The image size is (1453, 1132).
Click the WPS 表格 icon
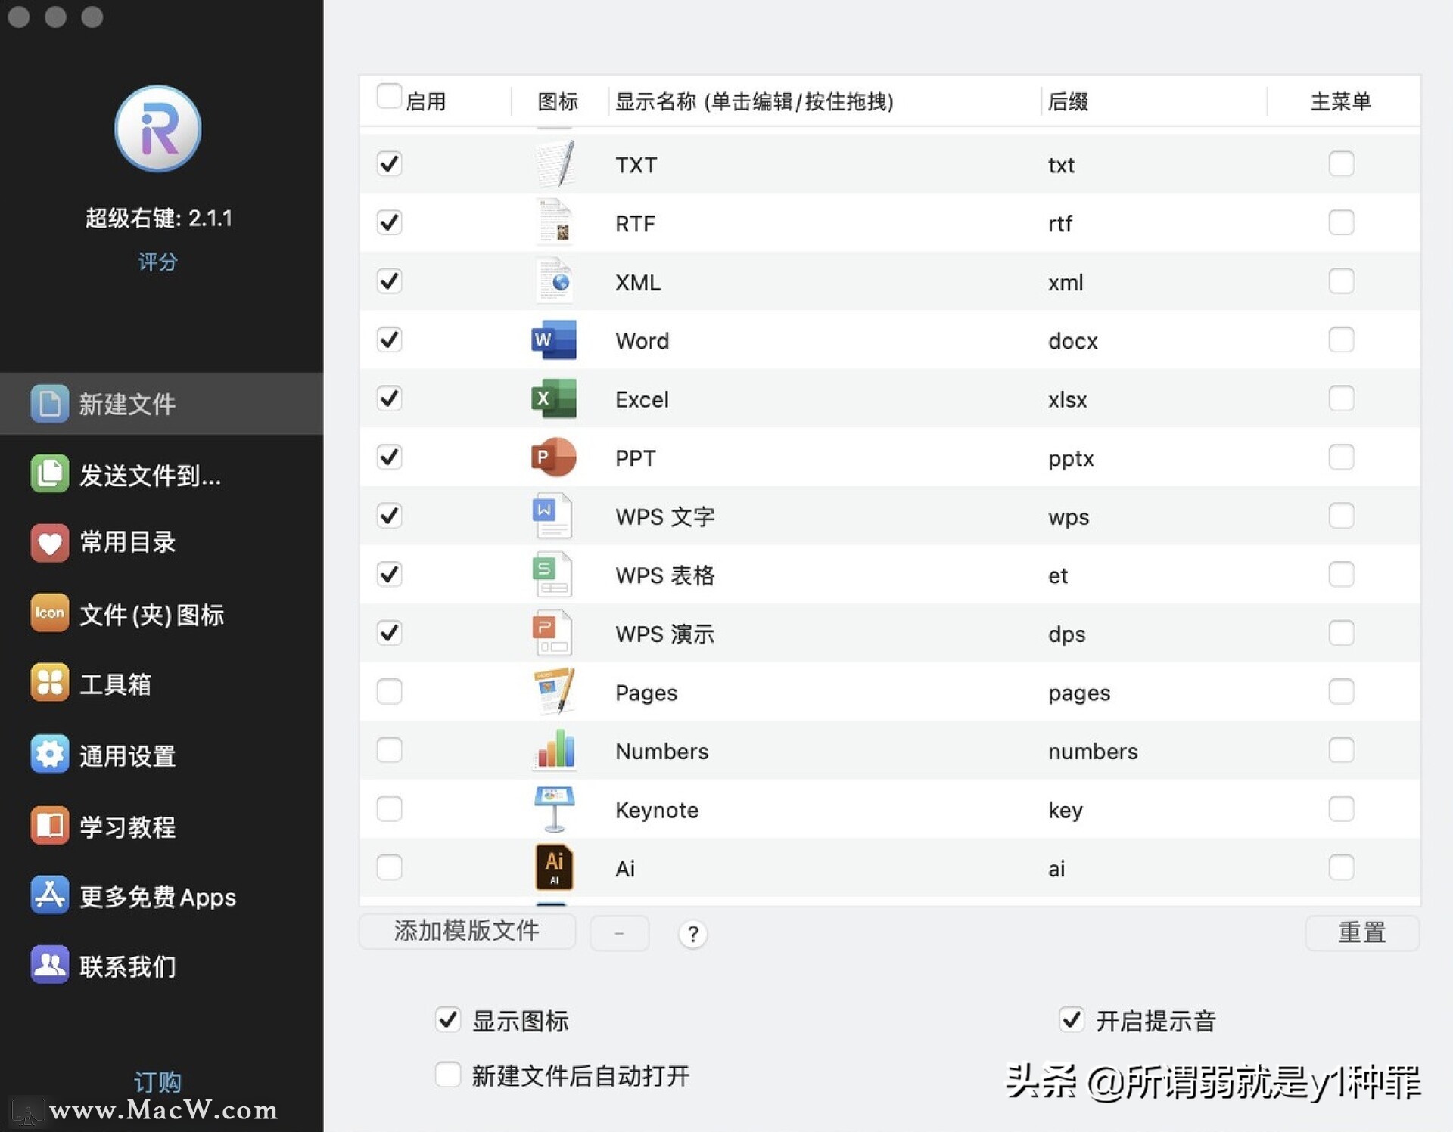point(553,574)
